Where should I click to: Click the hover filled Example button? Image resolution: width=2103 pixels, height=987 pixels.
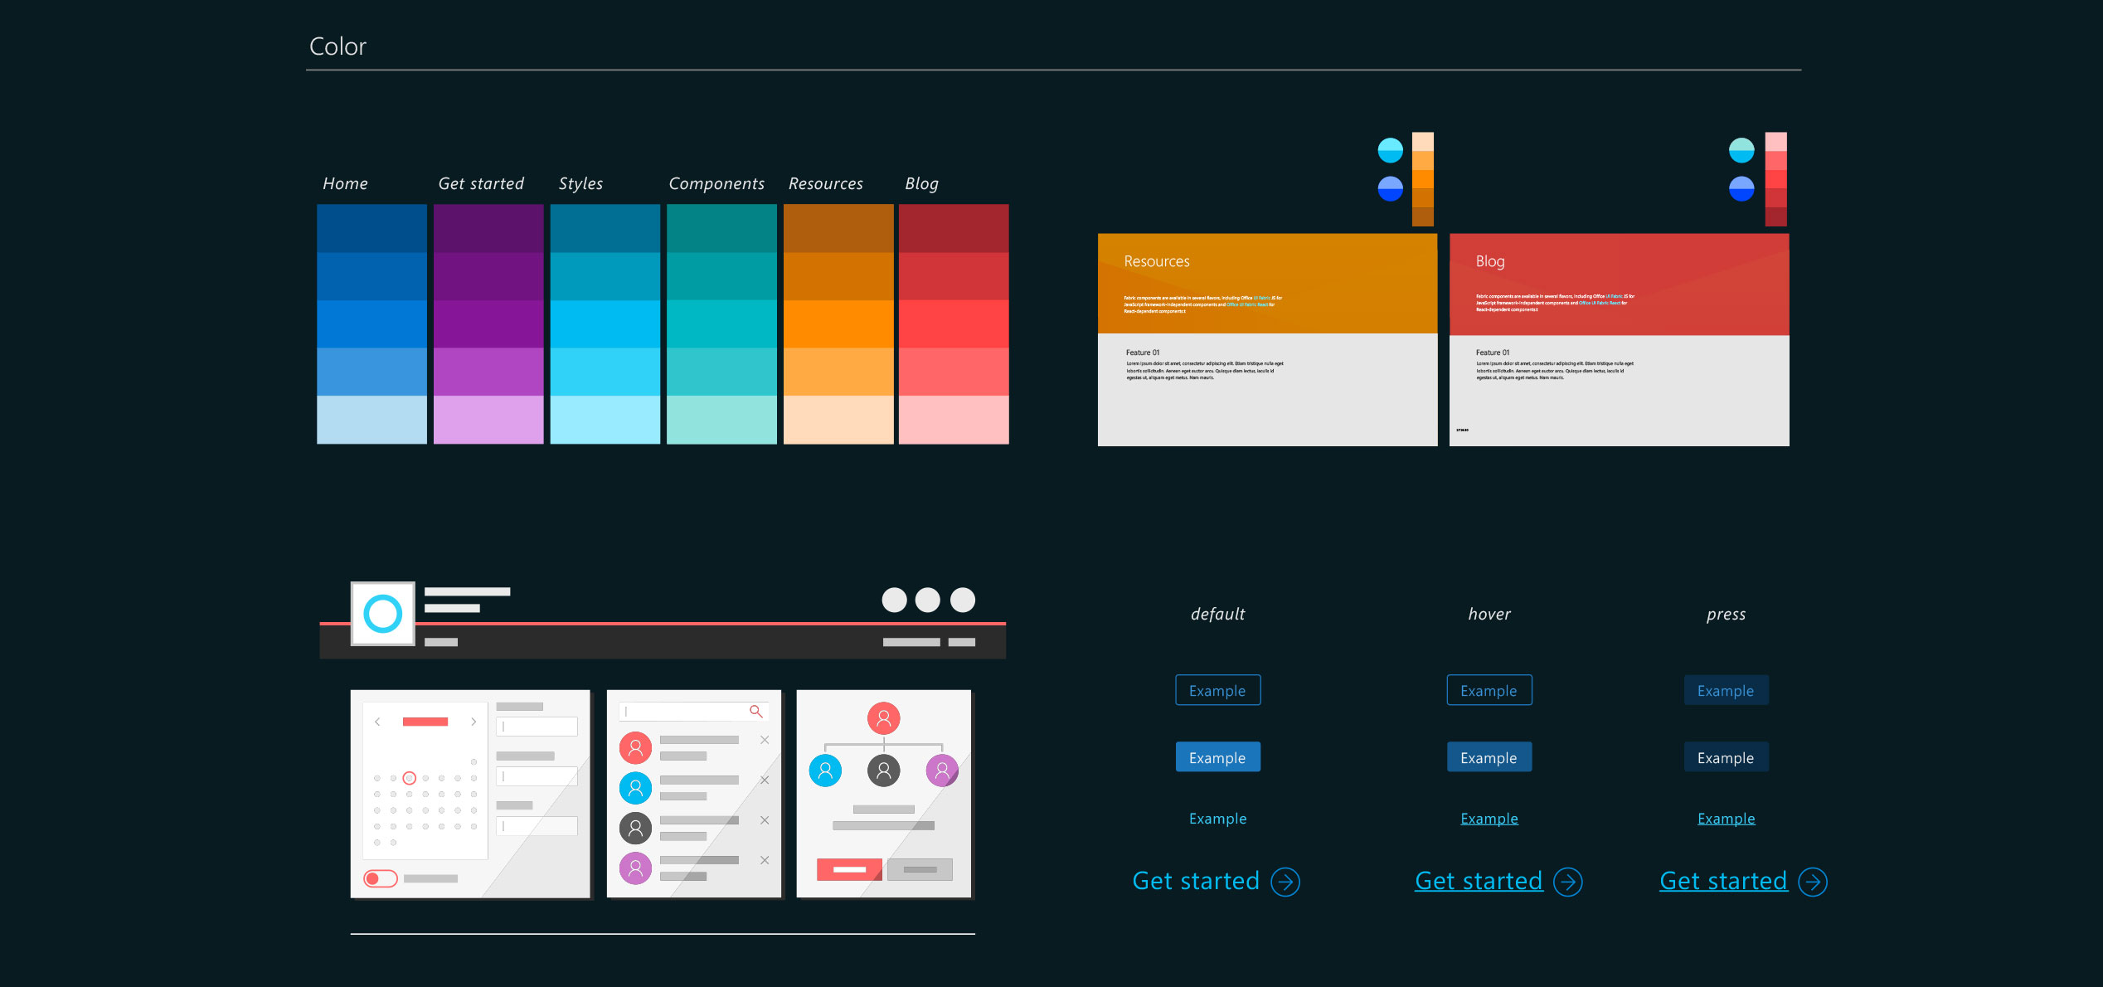click(1489, 757)
